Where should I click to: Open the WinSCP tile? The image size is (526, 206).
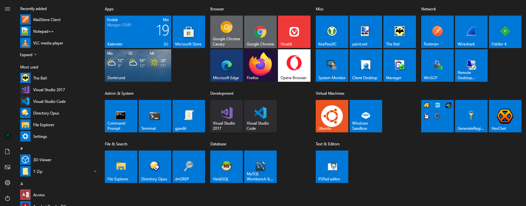(x=437, y=66)
